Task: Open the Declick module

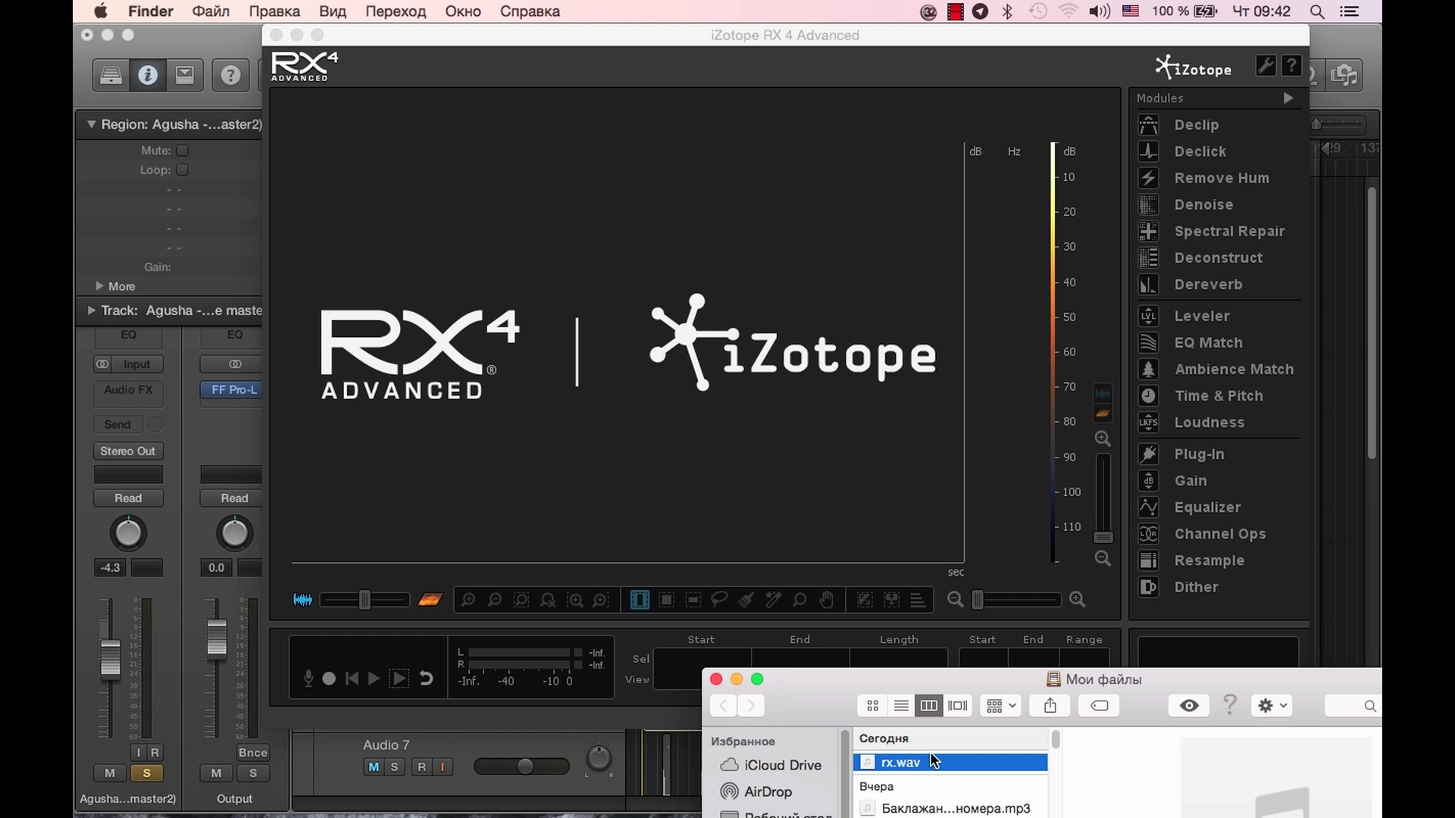Action: 1200,151
